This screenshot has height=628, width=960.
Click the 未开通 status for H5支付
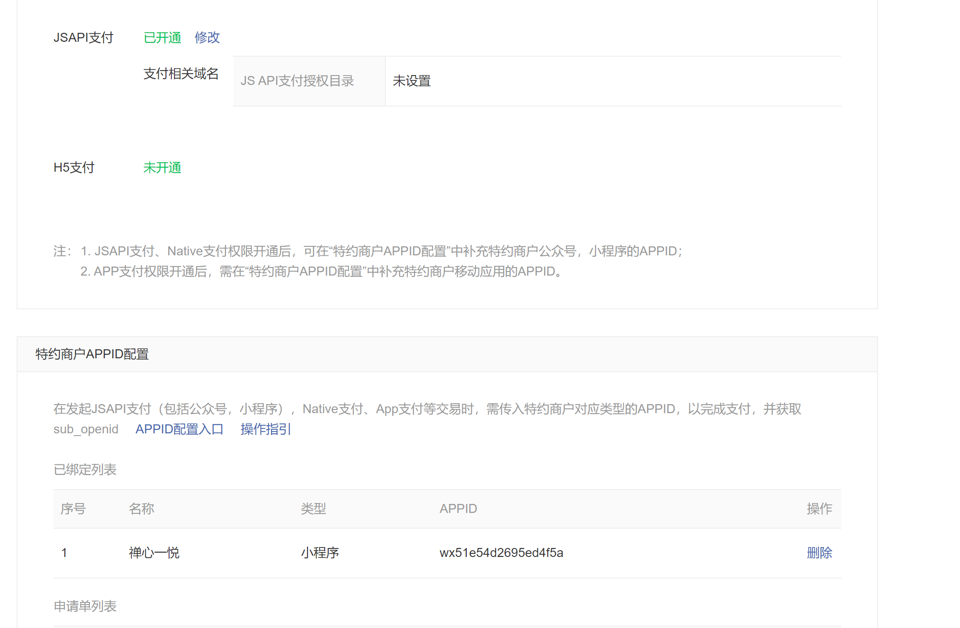point(162,168)
